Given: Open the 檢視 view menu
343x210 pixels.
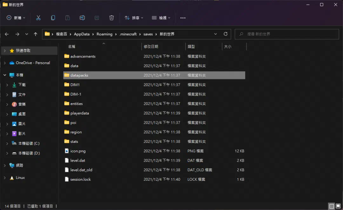Looking at the screenshot, I should click(161, 18).
